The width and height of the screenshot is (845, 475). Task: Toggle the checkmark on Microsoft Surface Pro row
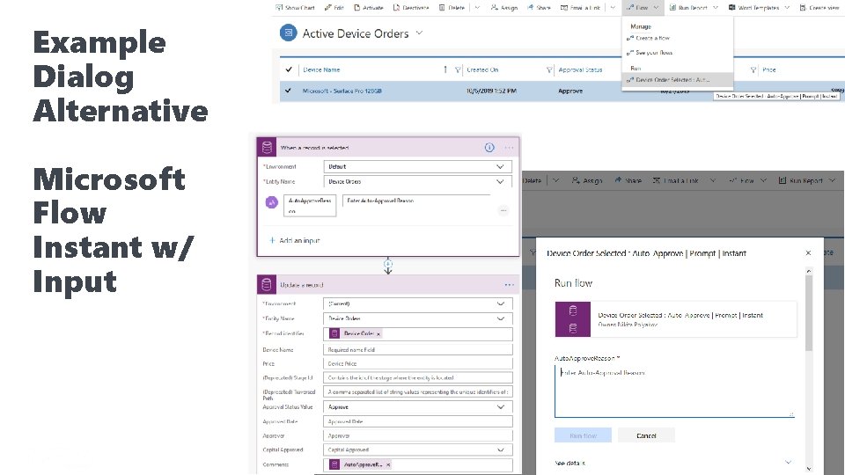pyautogui.click(x=288, y=91)
